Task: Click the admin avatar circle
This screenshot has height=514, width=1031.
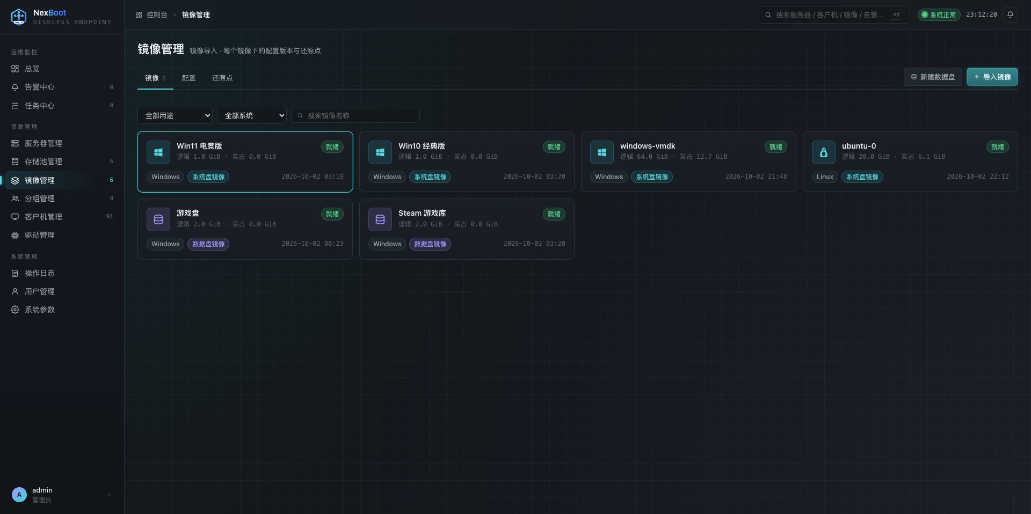Action: point(19,495)
